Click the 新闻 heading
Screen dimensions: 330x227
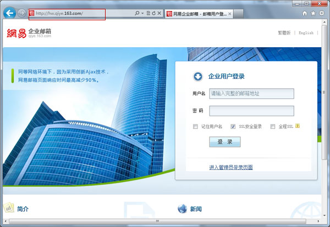(x=196, y=209)
